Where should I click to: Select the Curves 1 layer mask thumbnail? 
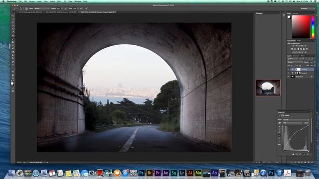click(x=299, y=73)
